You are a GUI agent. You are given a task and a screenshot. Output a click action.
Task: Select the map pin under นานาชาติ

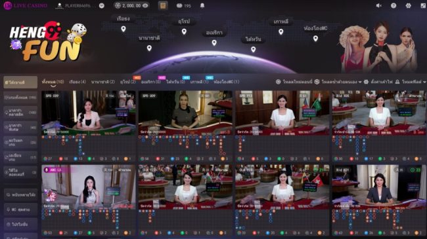click(149, 48)
